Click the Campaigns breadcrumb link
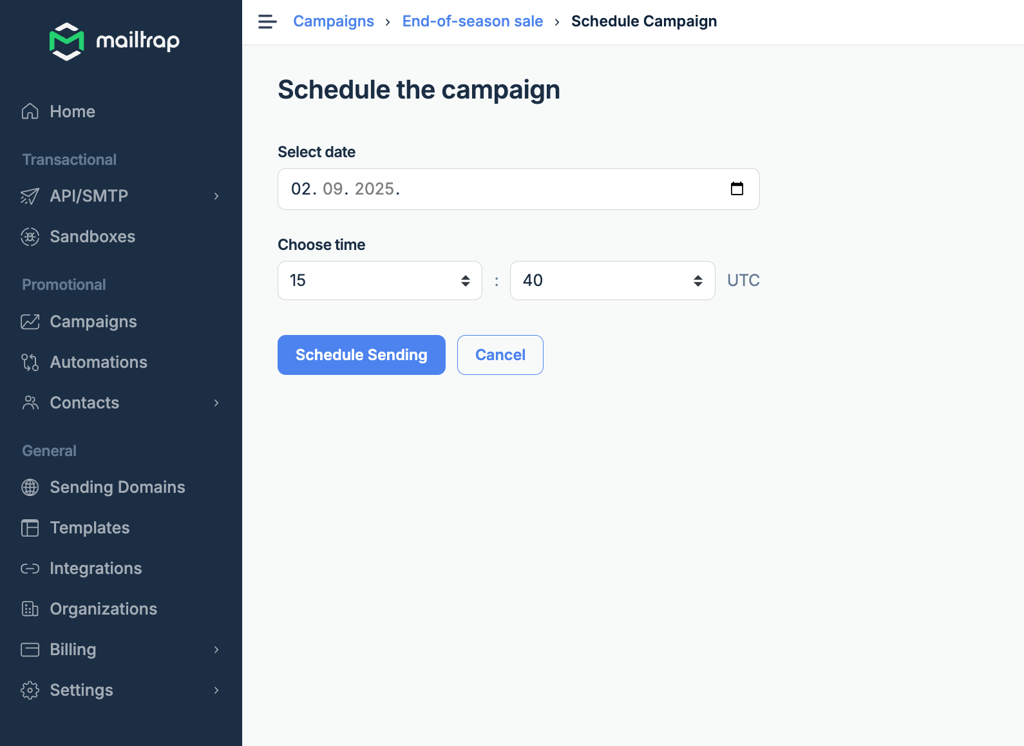Image resolution: width=1024 pixels, height=746 pixels. pos(333,21)
